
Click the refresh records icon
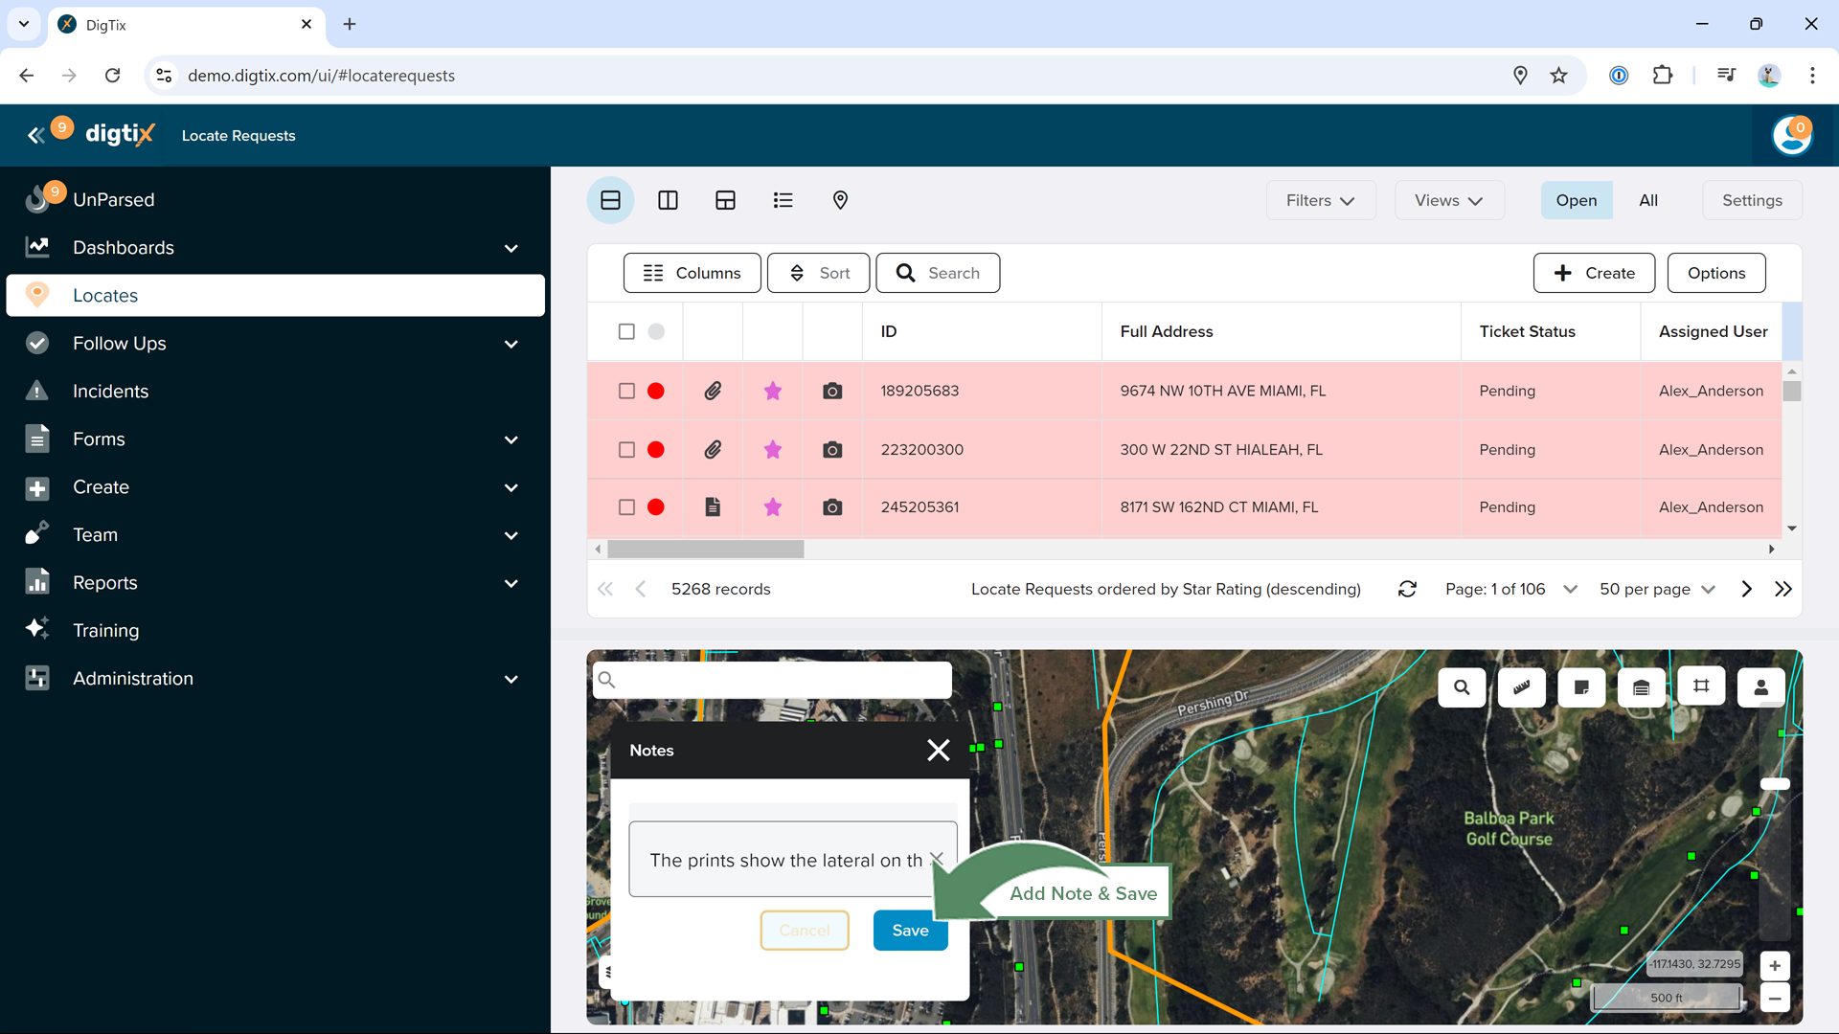1407,589
